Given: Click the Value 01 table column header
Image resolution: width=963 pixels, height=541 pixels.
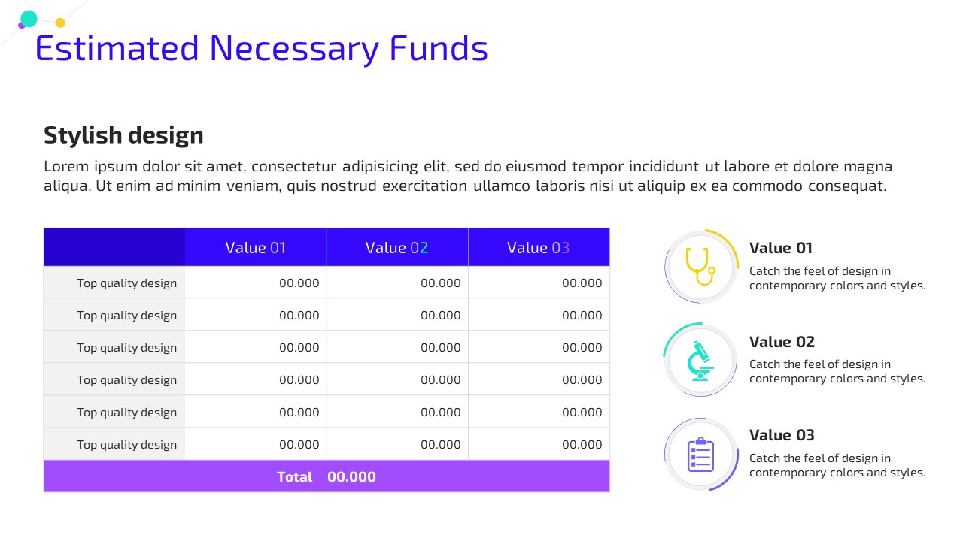Looking at the screenshot, I should coord(256,247).
